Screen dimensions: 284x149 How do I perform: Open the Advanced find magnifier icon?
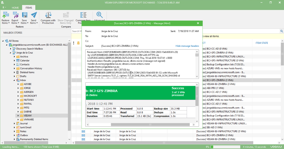click(x=99, y=15)
